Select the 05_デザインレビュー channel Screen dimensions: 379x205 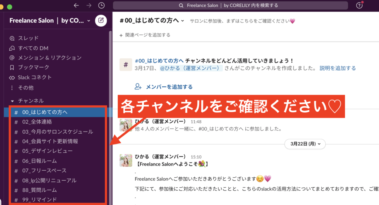47,151
